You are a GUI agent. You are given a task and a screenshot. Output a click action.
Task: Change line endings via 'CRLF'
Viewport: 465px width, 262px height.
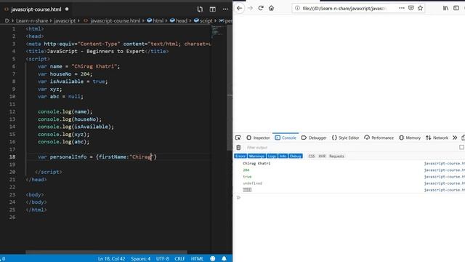click(179, 259)
